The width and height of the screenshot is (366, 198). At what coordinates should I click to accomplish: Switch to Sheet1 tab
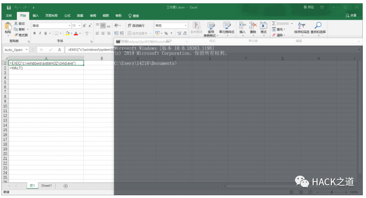pos(46,186)
